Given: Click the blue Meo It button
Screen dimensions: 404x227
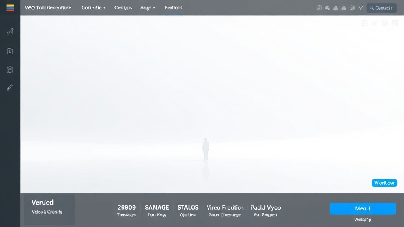Looking at the screenshot, I should (x=363, y=208).
